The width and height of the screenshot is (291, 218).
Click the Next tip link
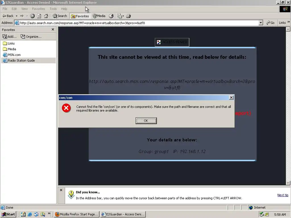pos(283,195)
